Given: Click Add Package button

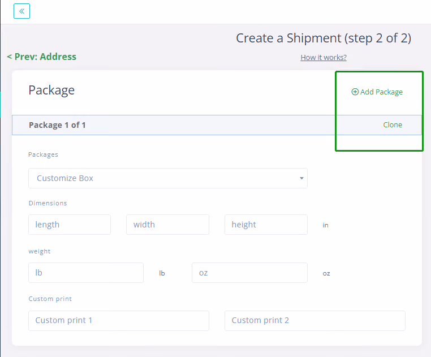Looking at the screenshot, I should pos(377,92).
